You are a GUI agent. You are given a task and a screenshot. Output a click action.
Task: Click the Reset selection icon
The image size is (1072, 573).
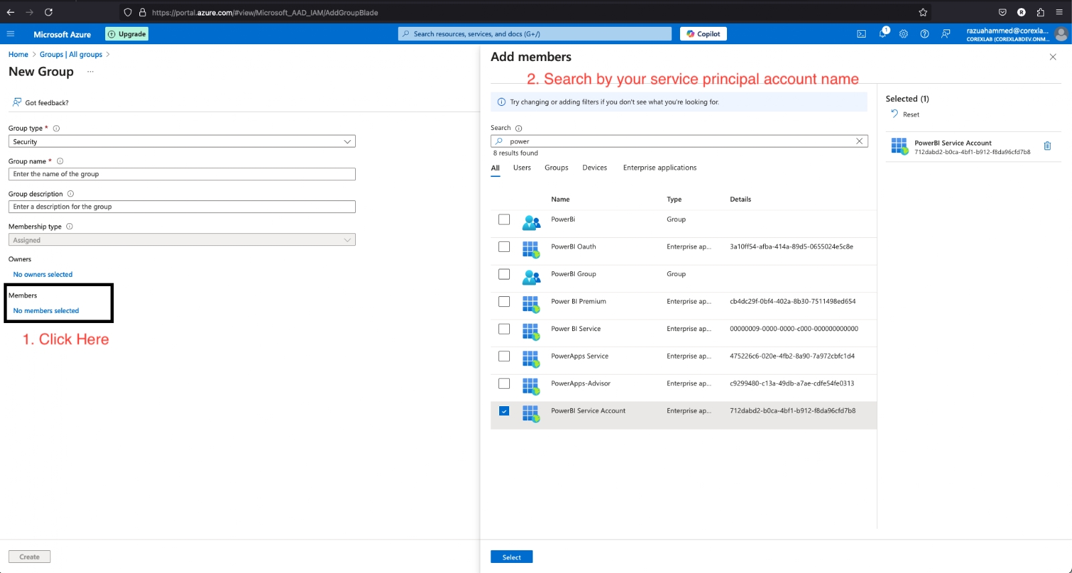[894, 114]
